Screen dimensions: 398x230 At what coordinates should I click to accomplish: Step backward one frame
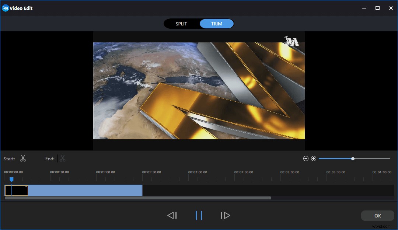[172, 215]
